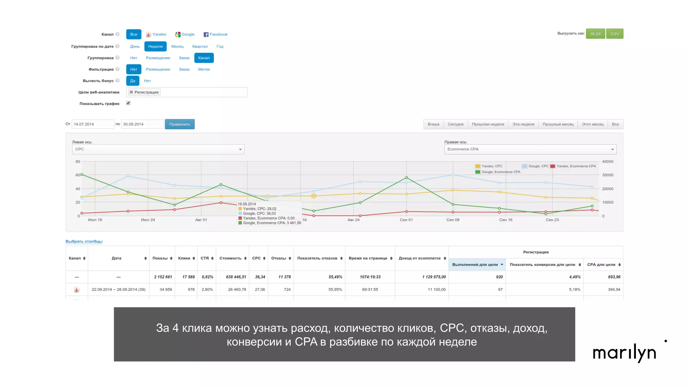Screen dimensions: 689x387
Task: Click help icon beside Группировка по дате
Action: pyautogui.click(x=117, y=46)
